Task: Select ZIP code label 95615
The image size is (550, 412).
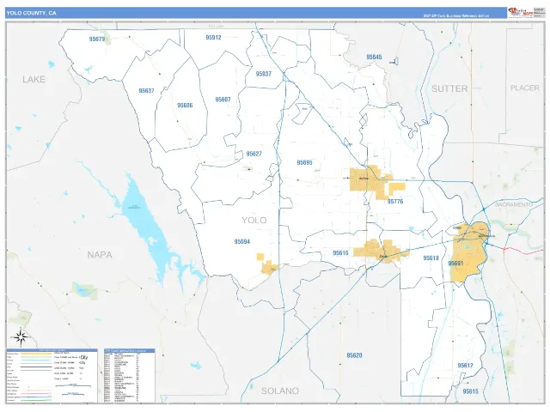Action: [x=470, y=391]
